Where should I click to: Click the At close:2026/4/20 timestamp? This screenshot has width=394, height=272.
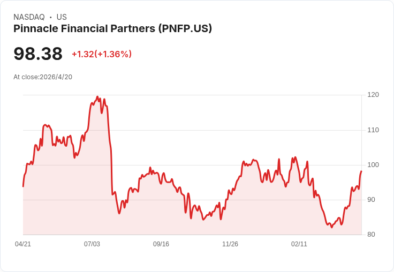click(43, 77)
